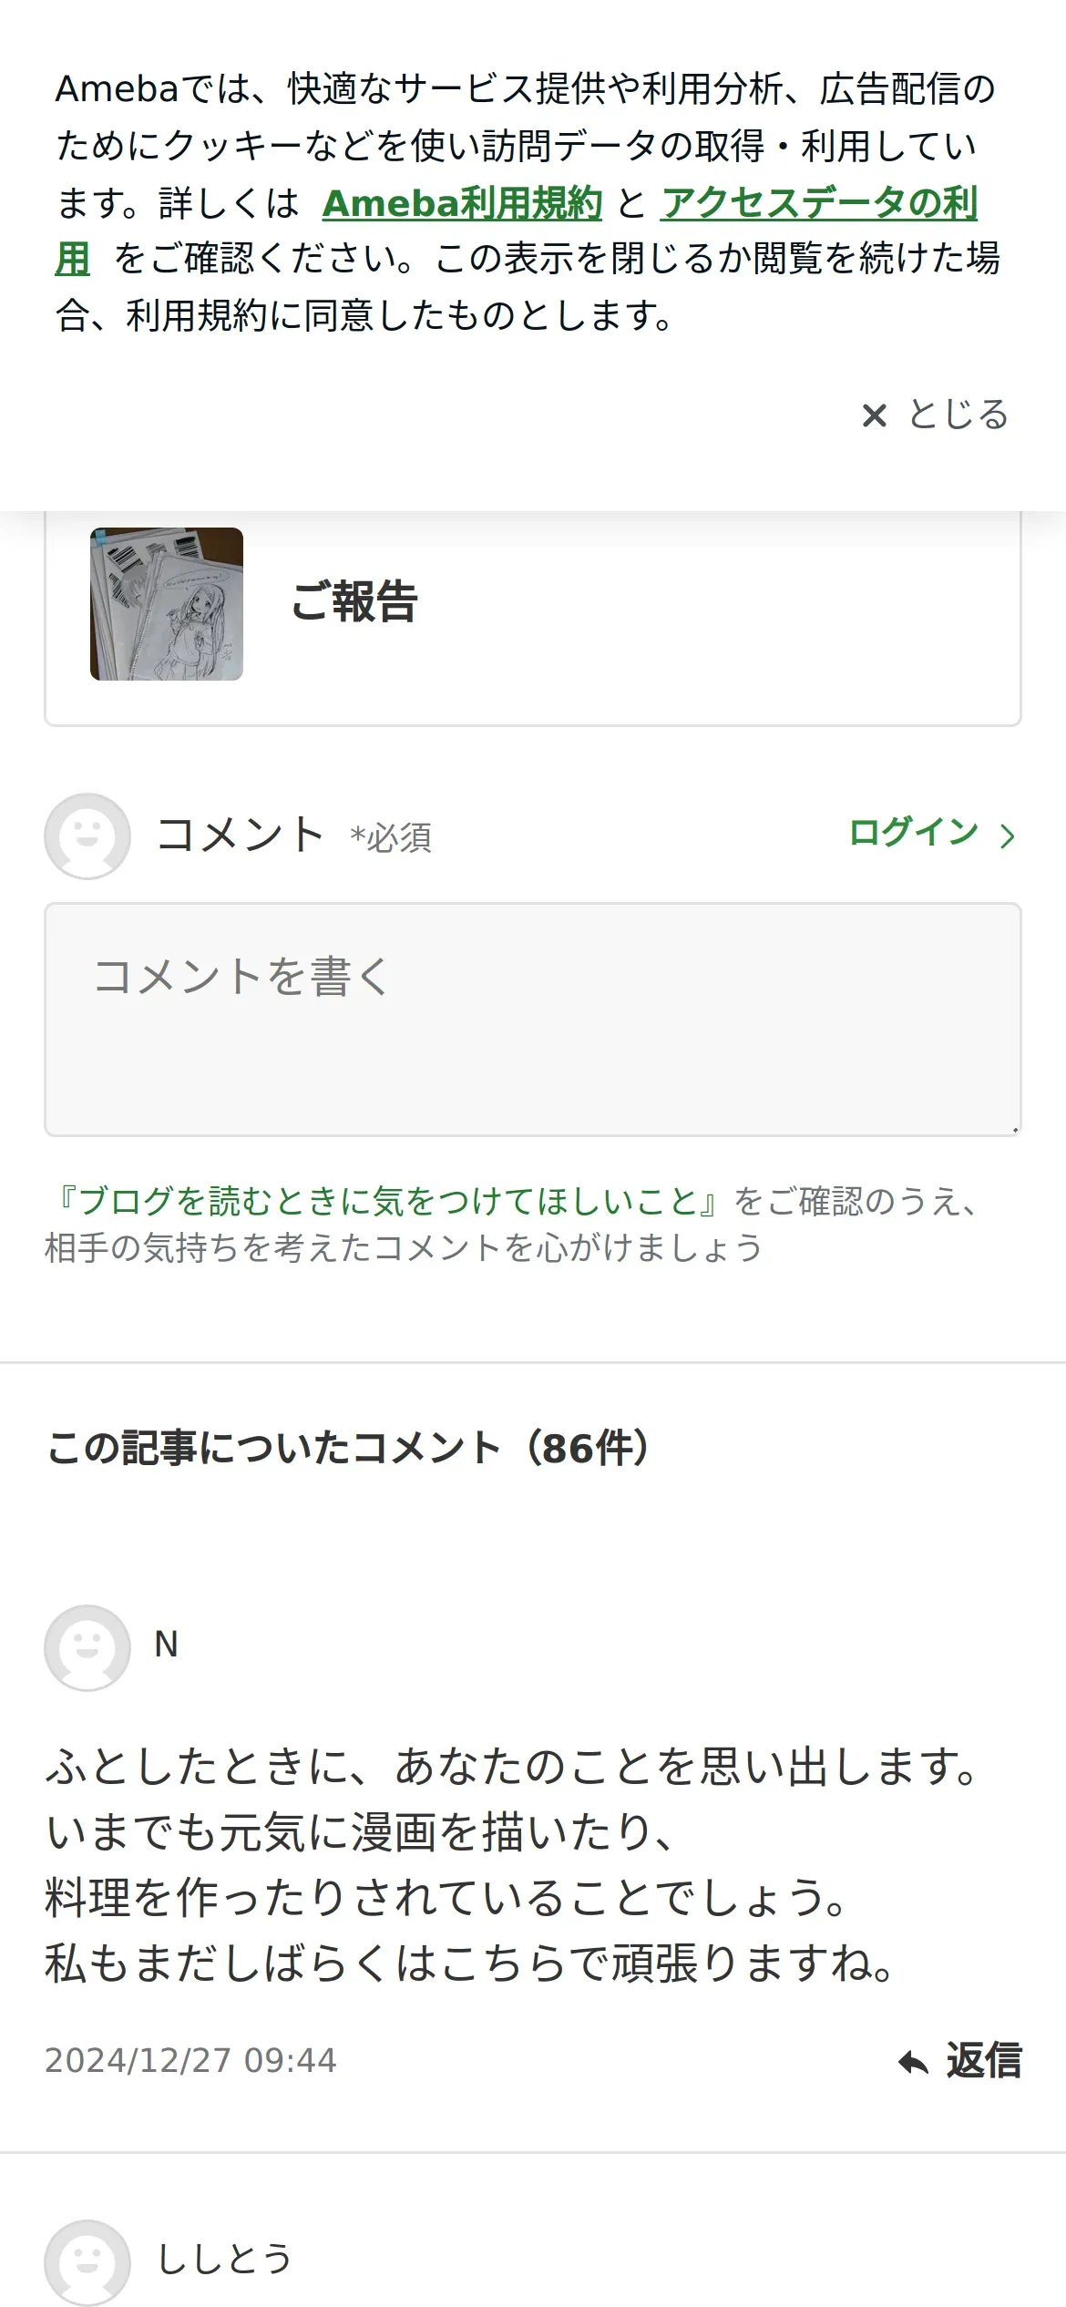Click the reply arrow icon on N's comment
Image resolution: width=1066 pixels, height=2307 pixels.
[x=913, y=2062]
